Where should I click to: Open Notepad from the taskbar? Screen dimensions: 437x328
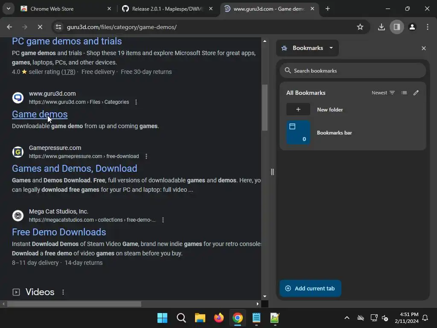[256, 318]
